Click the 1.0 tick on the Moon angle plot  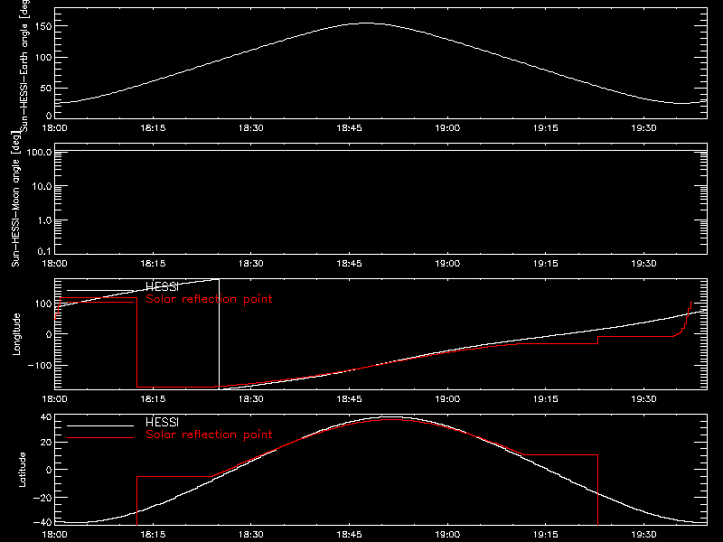click(x=44, y=220)
